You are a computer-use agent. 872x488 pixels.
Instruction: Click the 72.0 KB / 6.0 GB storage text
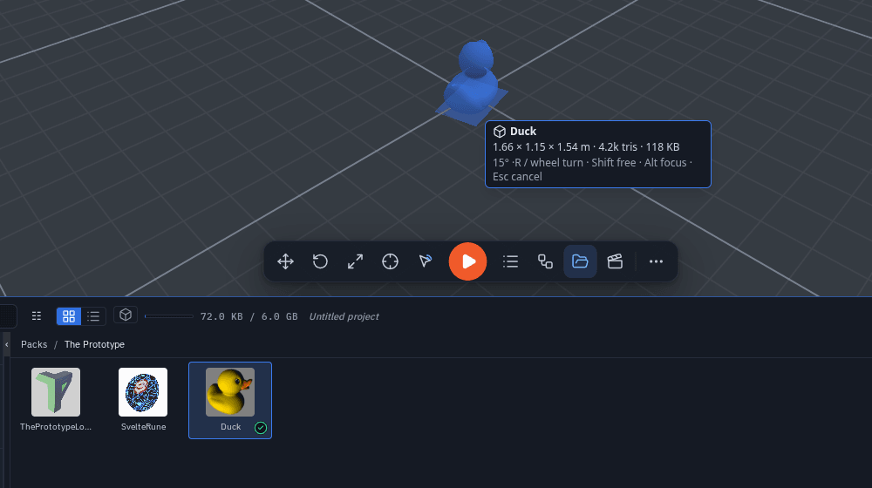click(249, 316)
